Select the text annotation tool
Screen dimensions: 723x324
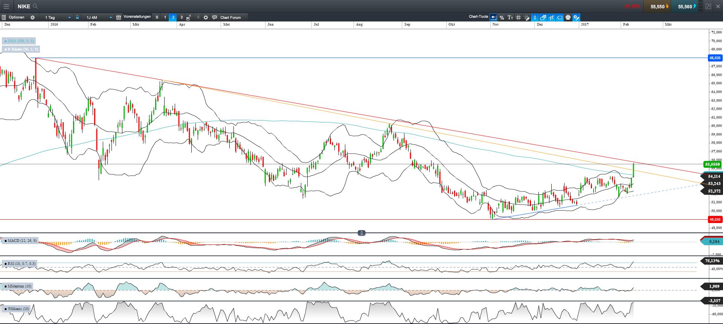(510, 18)
